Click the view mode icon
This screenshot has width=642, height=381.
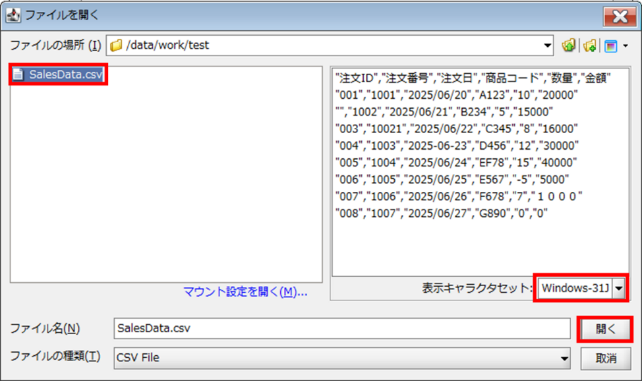click(611, 45)
